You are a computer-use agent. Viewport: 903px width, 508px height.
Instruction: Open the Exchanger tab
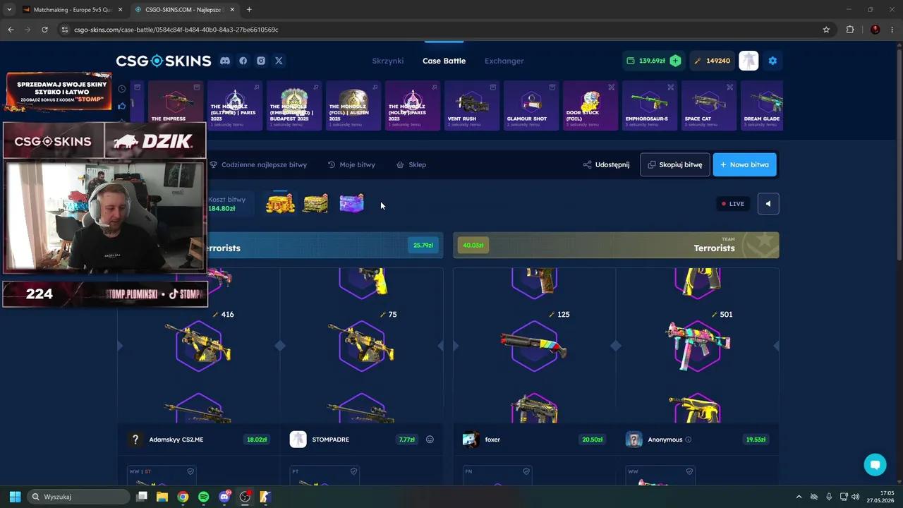pos(504,61)
